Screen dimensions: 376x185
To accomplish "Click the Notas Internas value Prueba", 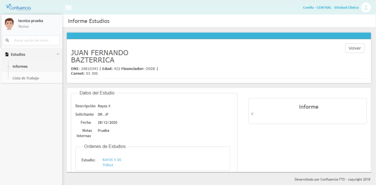I will tap(103, 131).
